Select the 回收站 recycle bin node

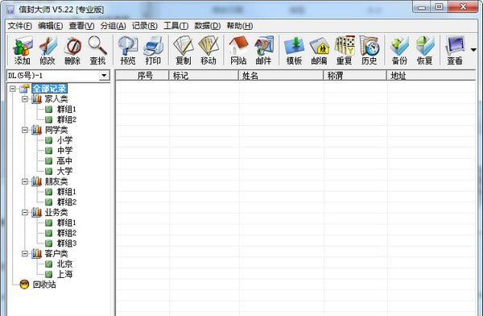(44, 285)
